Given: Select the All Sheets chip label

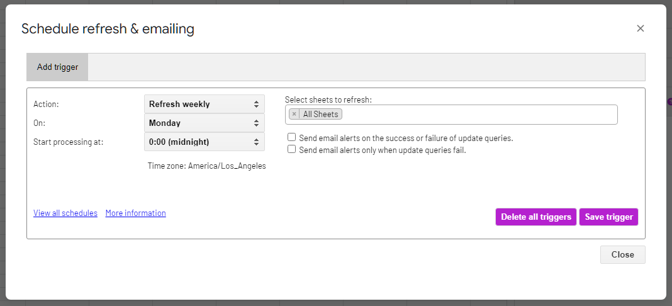Looking at the screenshot, I should pyautogui.click(x=320, y=115).
